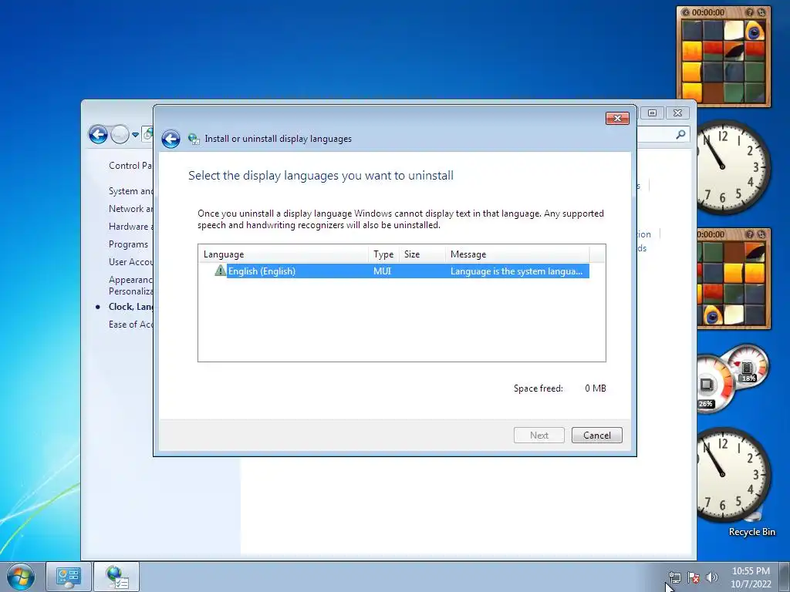Click 'Language is the system langua...' message
790x592 pixels.
[516, 271]
